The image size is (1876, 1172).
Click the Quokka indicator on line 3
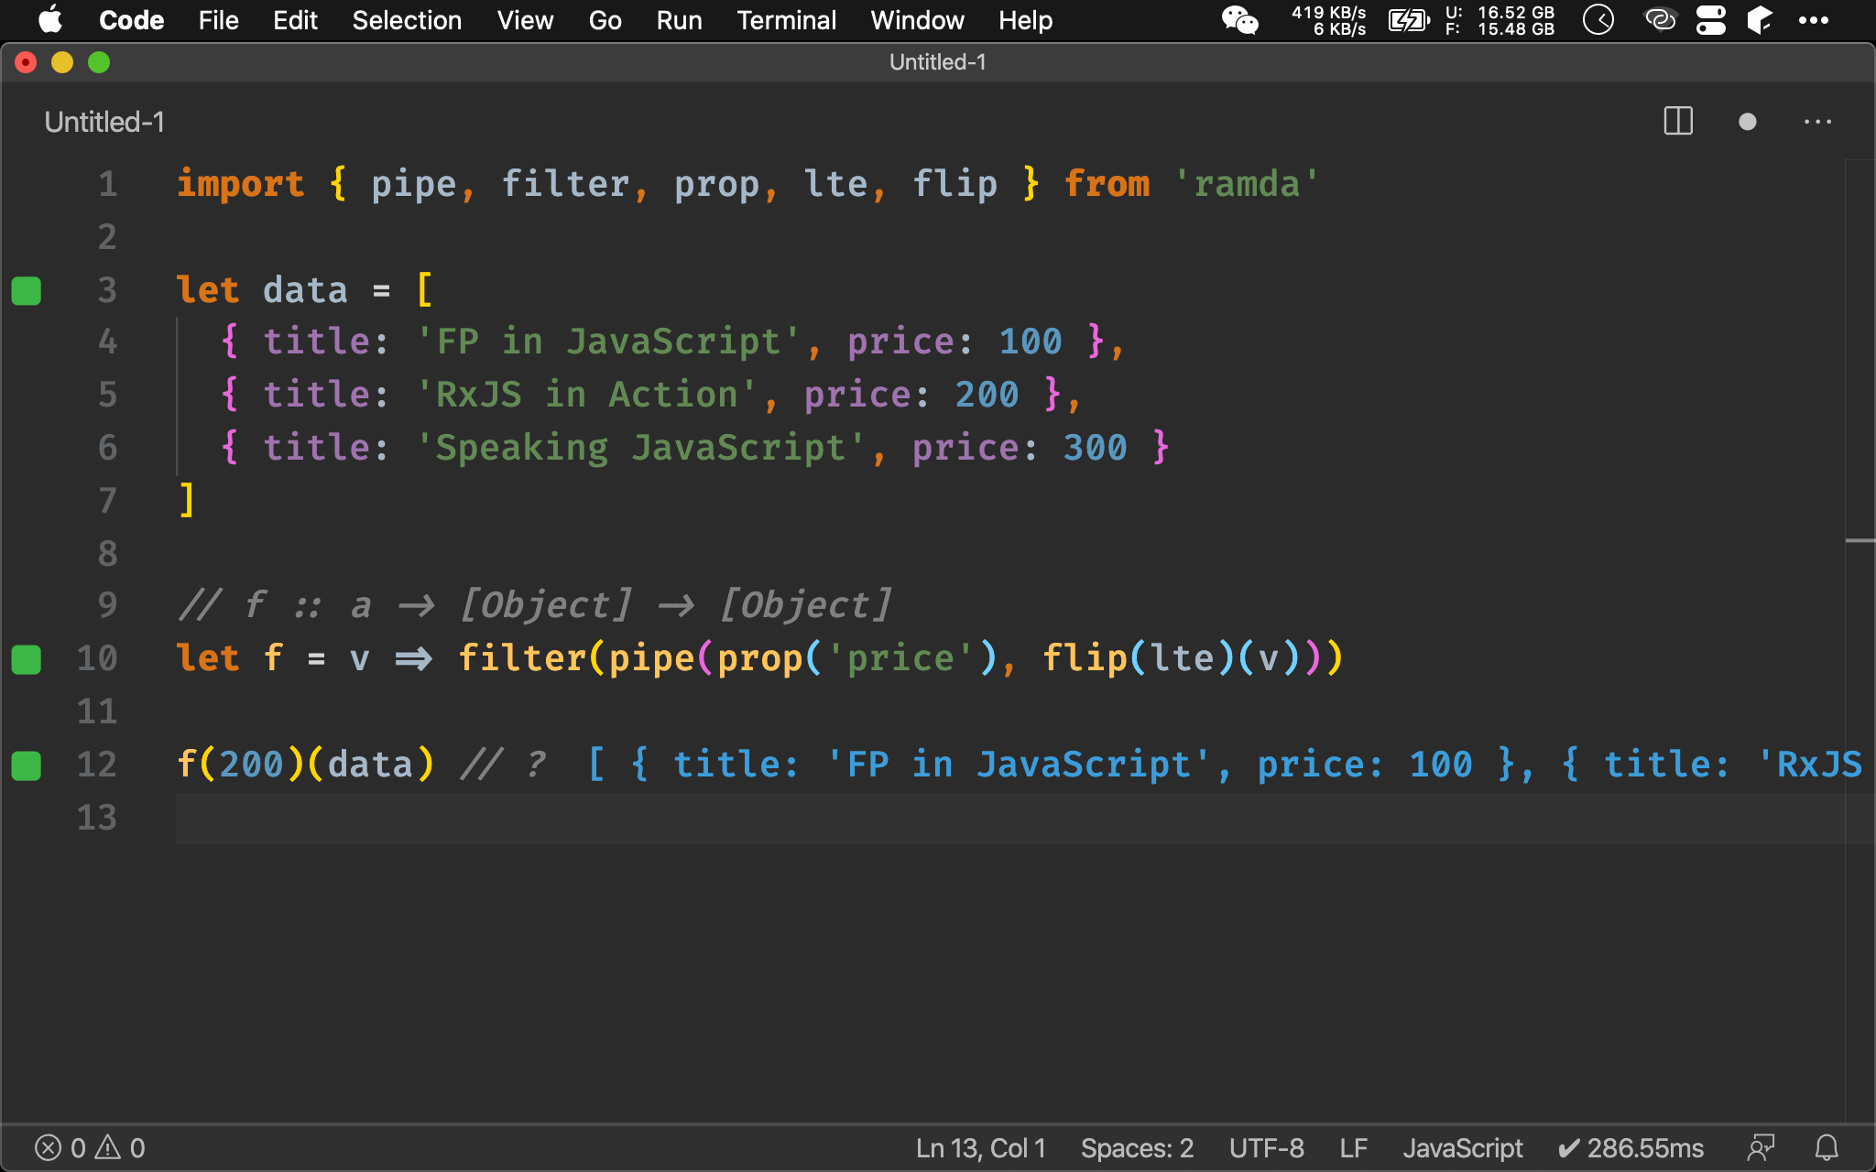(26, 290)
